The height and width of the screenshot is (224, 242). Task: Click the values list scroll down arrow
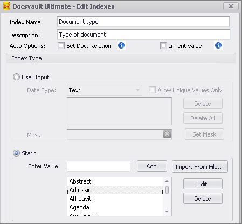[x=167, y=212]
